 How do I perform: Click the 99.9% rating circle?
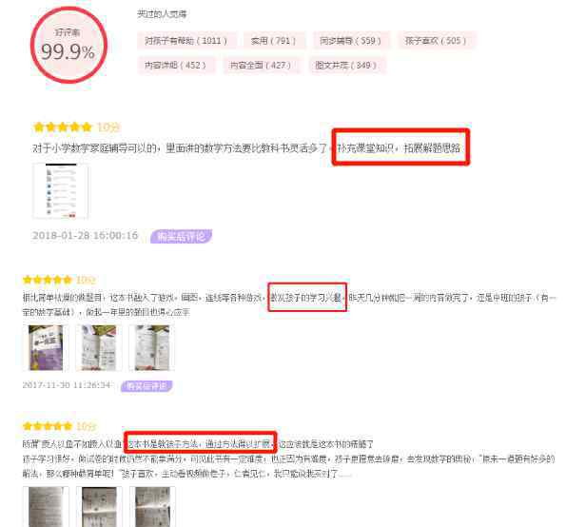pos(68,45)
